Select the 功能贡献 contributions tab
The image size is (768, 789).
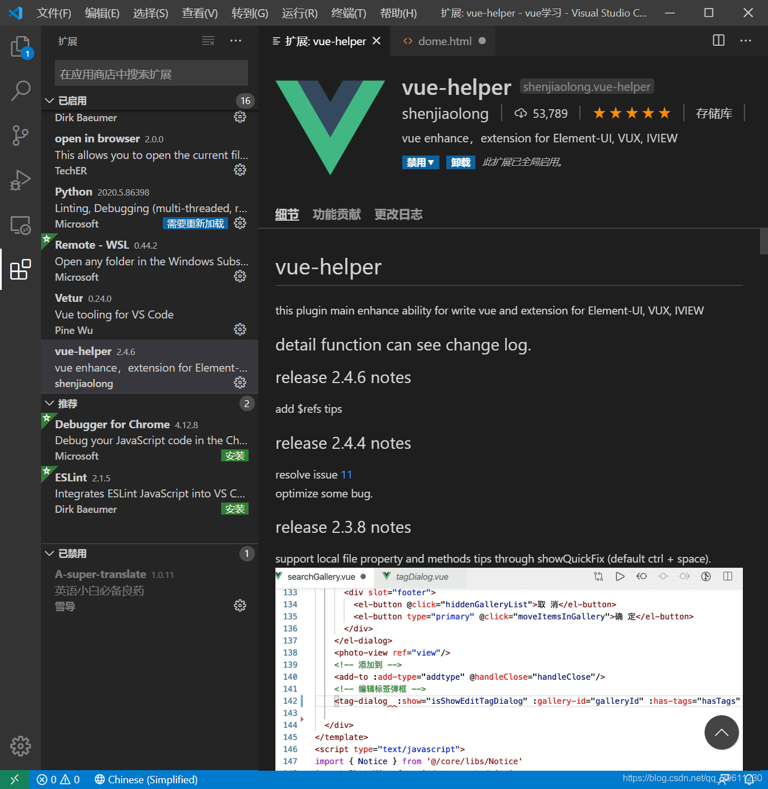[337, 214]
